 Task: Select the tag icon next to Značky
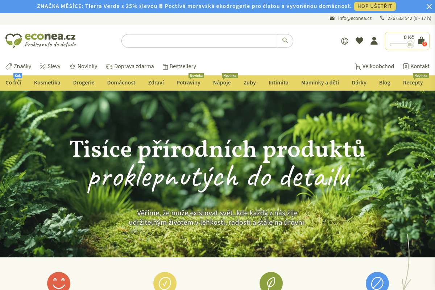click(8, 66)
